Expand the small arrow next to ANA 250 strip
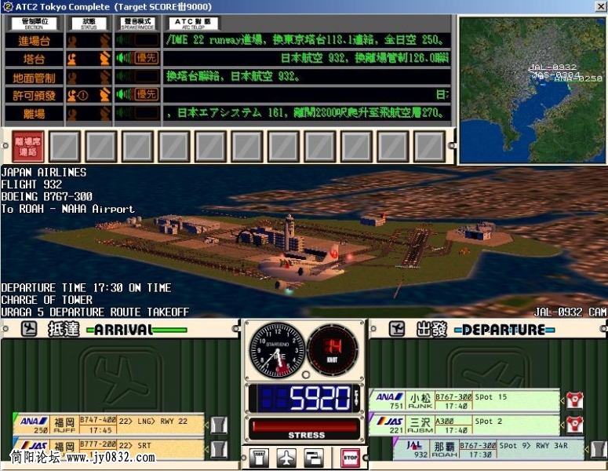This screenshot has width=608, height=471. point(206,425)
